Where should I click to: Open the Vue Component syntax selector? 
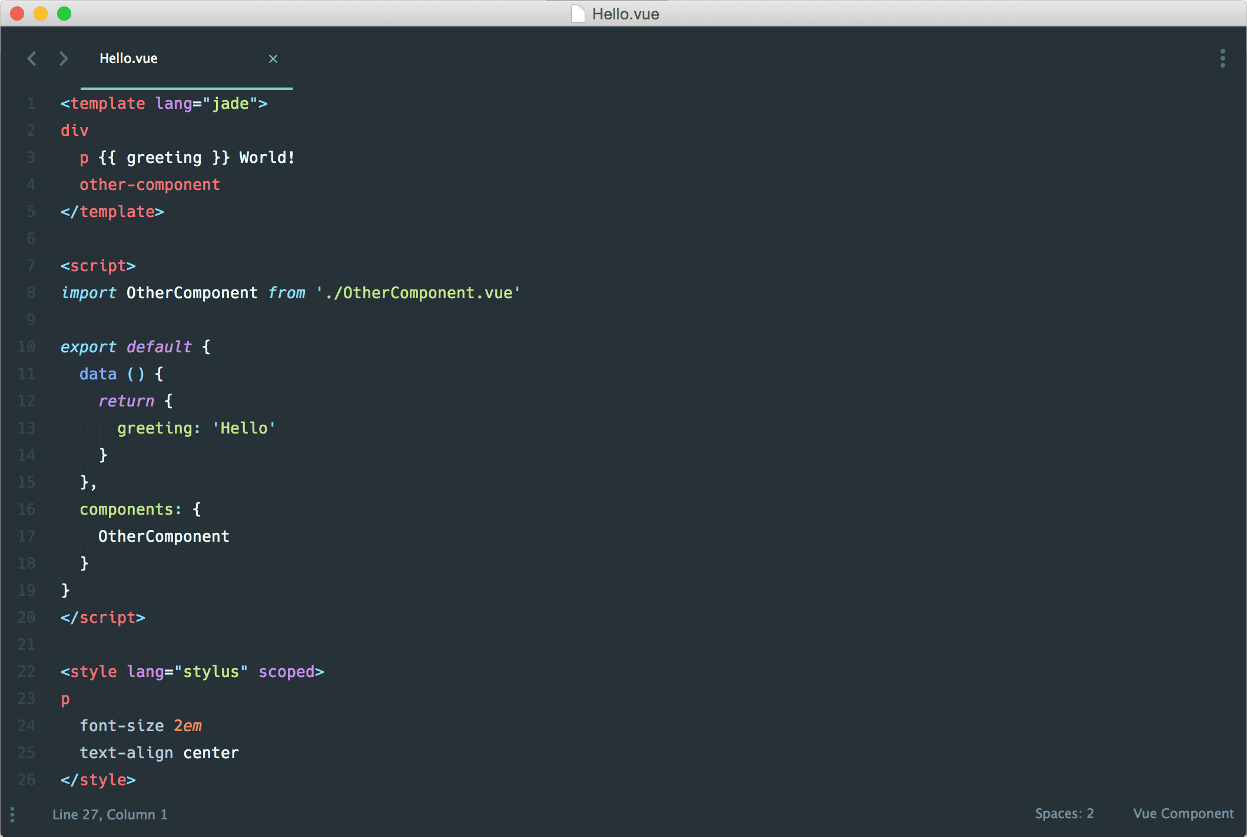tap(1184, 813)
